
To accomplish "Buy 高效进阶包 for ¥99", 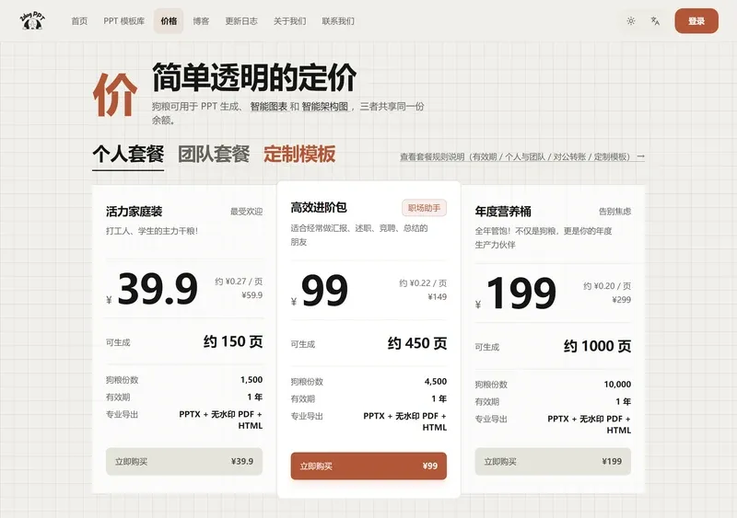I will [368, 466].
